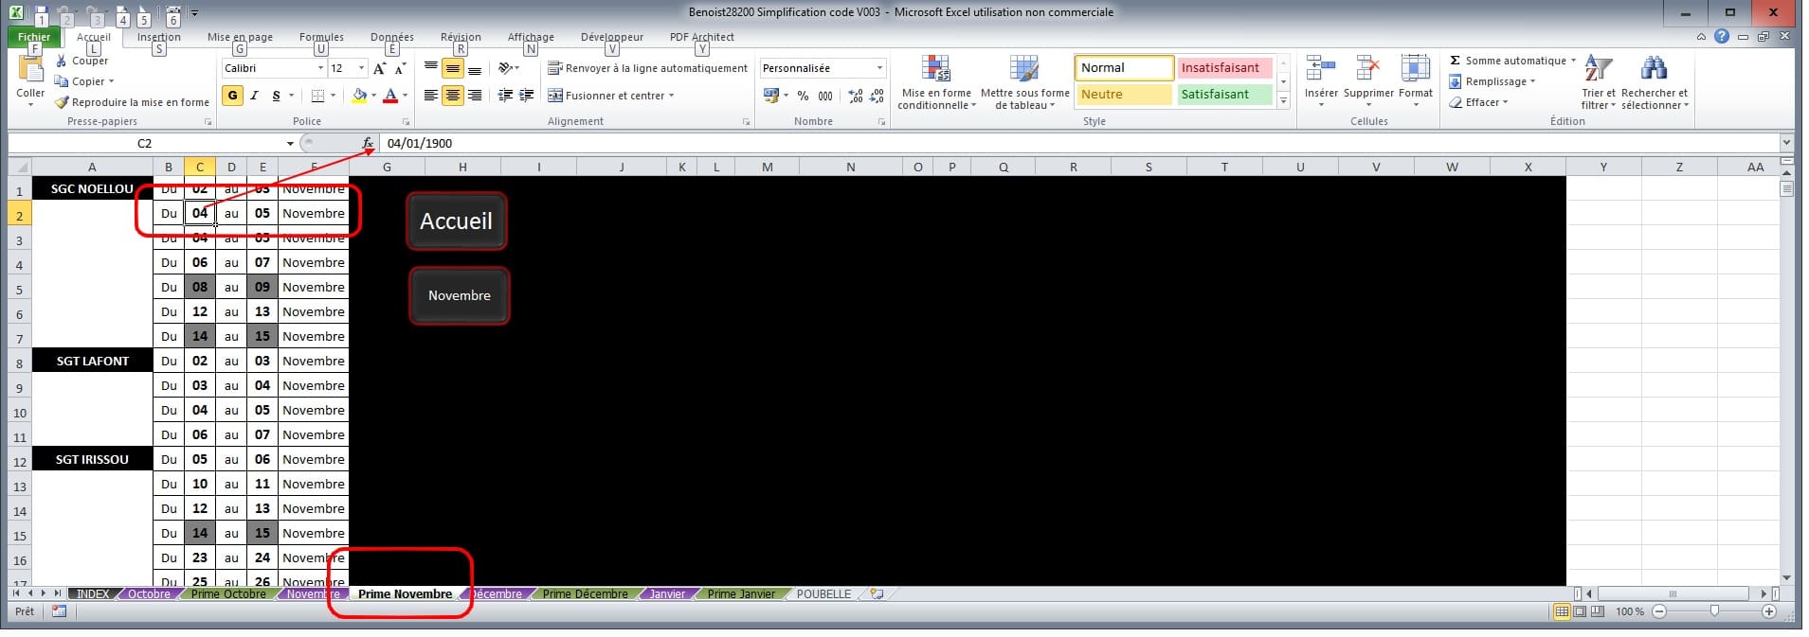Image resolution: width=1809 pixels, height=637 pixels.
Task: Click the insert function fx icon
Action: 368,143
